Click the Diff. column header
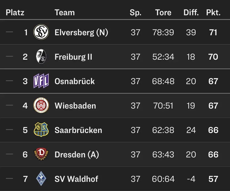Image resolution: width=230 pixels, height=191 pixels. pos(191,12)
